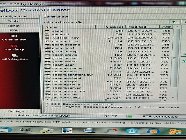
Task: Open GIMP from the taskbar
Action: click(x=26, y=130)
